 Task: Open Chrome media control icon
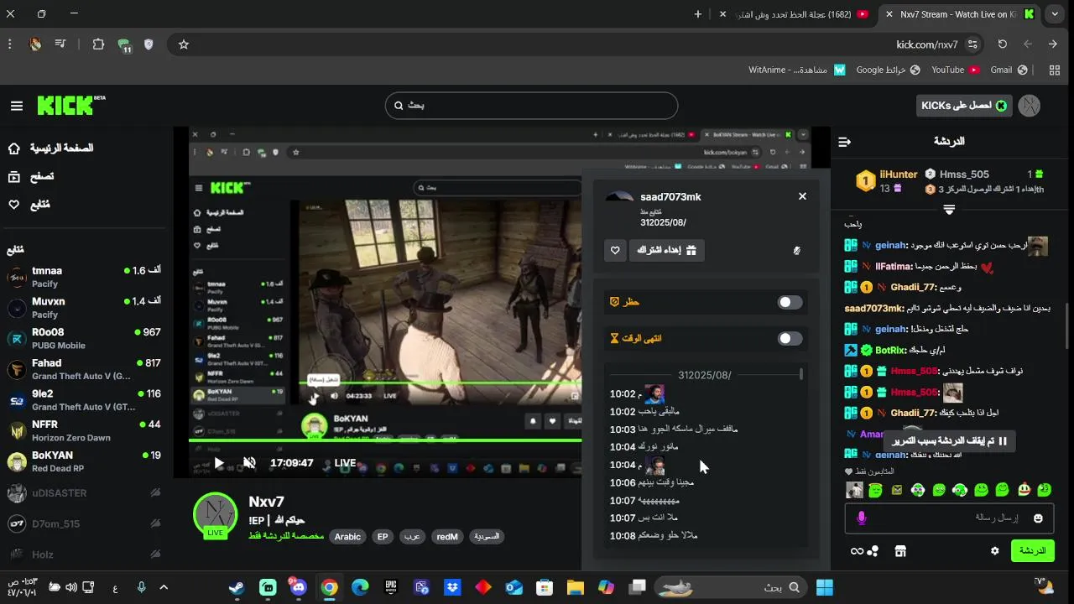61,44
